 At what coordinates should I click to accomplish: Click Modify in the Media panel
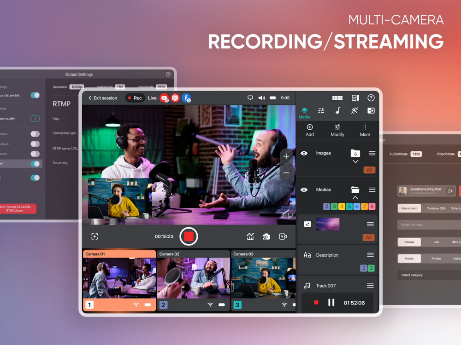[x=337, y=131]
